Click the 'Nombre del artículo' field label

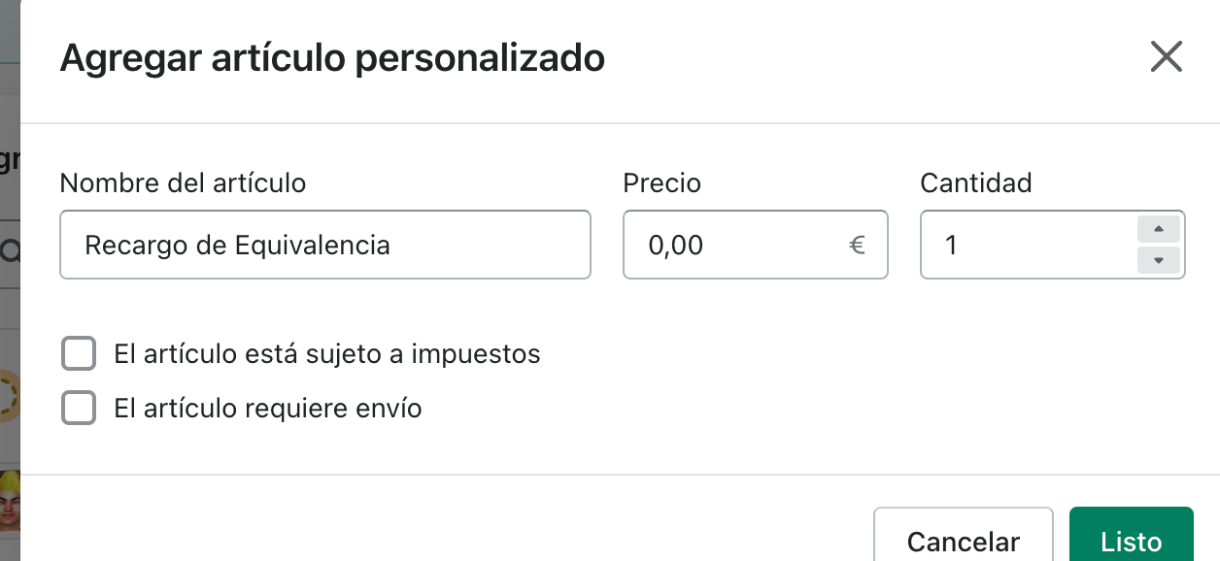click(x=183, y=182)
